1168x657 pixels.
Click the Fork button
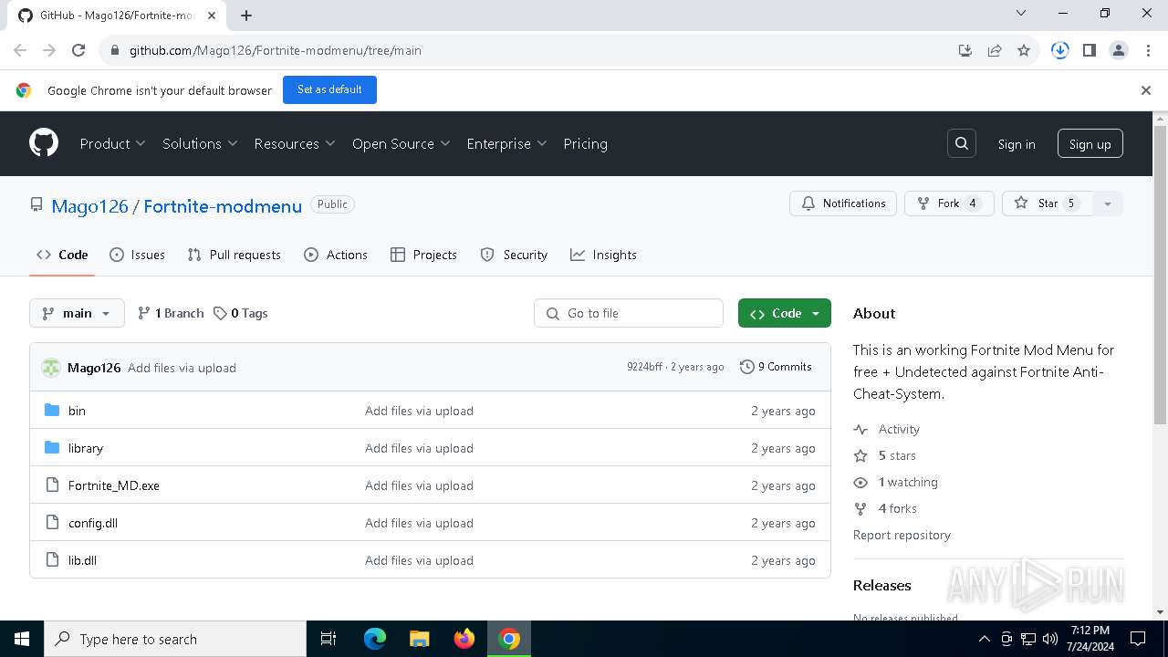pyautogui.click(x=949, y=203)
